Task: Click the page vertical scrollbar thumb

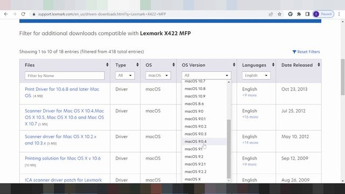Action: point(343,77)
